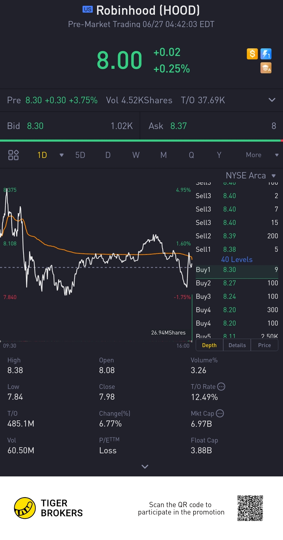Open the chart layout grid icon

click(13, 155)
